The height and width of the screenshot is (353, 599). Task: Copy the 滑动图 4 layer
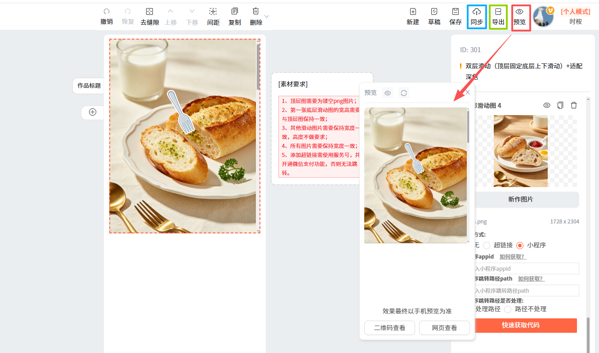tap(560, 105)
